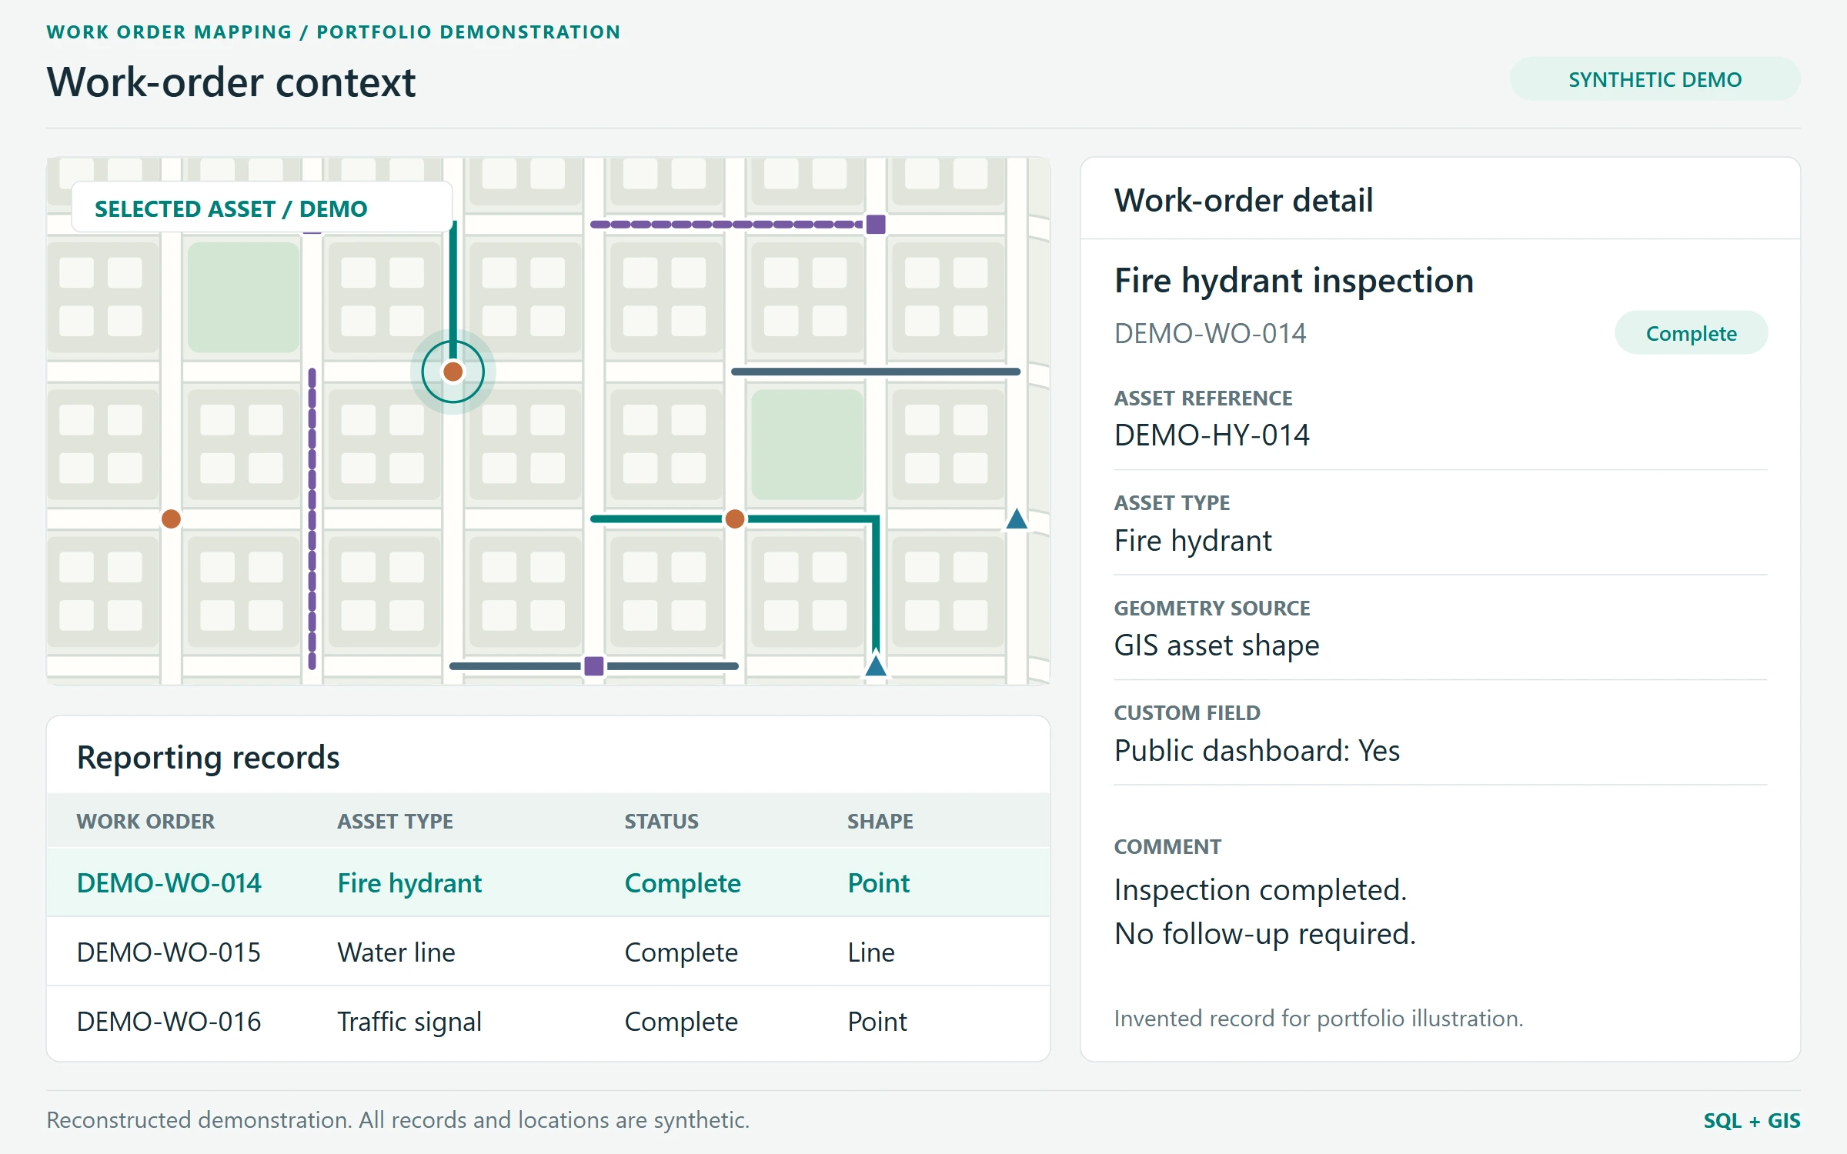The width and height of the screenshot is (1847, 1154).
Task: Click the Complete status badge in detail panel
Action: [1691, 332]
